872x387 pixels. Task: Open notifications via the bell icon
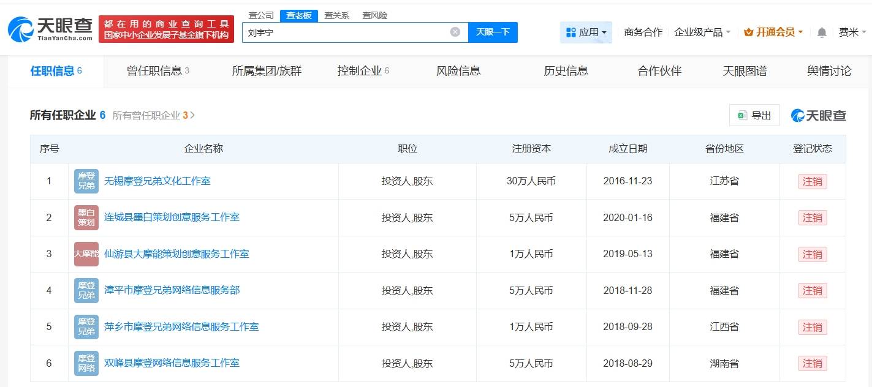coord(821,32)
